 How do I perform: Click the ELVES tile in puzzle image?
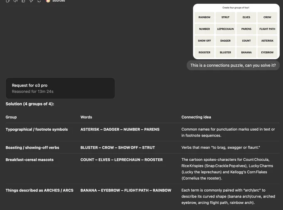point(246,17)
